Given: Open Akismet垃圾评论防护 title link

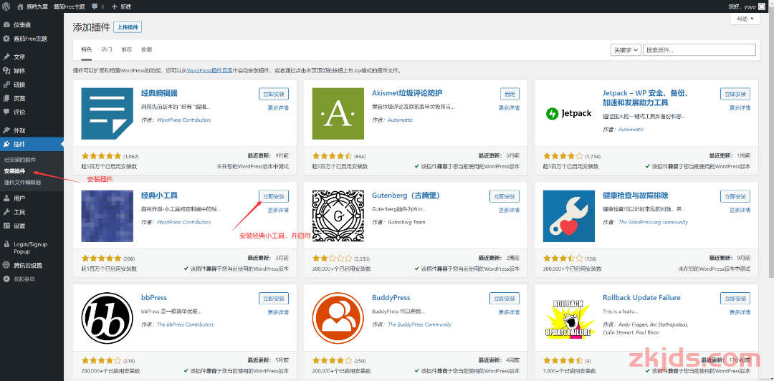Looking at the screenshot, I should pos(407,93).
